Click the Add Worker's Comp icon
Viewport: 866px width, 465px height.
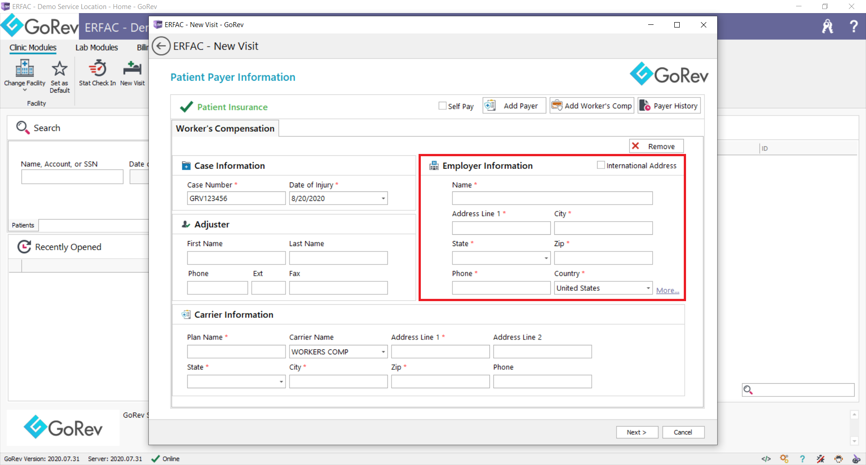[557, 106]
